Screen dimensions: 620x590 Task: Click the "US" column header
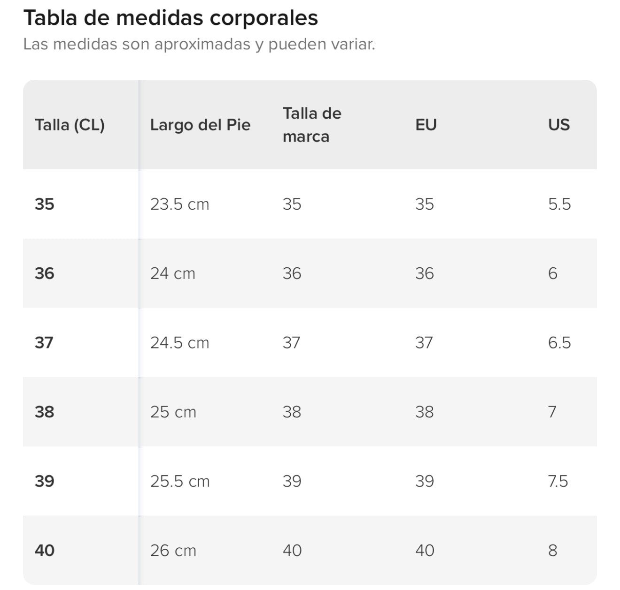(558, 125)
